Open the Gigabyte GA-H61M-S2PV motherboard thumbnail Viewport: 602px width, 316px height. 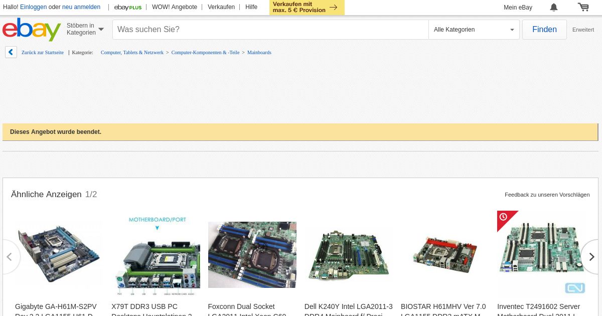59,254
